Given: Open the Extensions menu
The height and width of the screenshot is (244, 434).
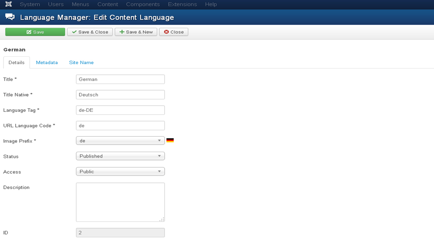Looking at the screenshot, I should point(182,4).
